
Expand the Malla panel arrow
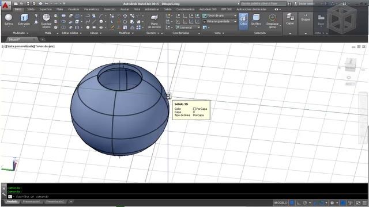click(58, 33)
